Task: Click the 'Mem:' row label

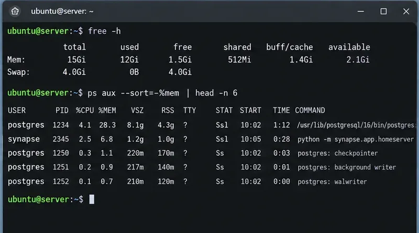Action: pos(16,60)
